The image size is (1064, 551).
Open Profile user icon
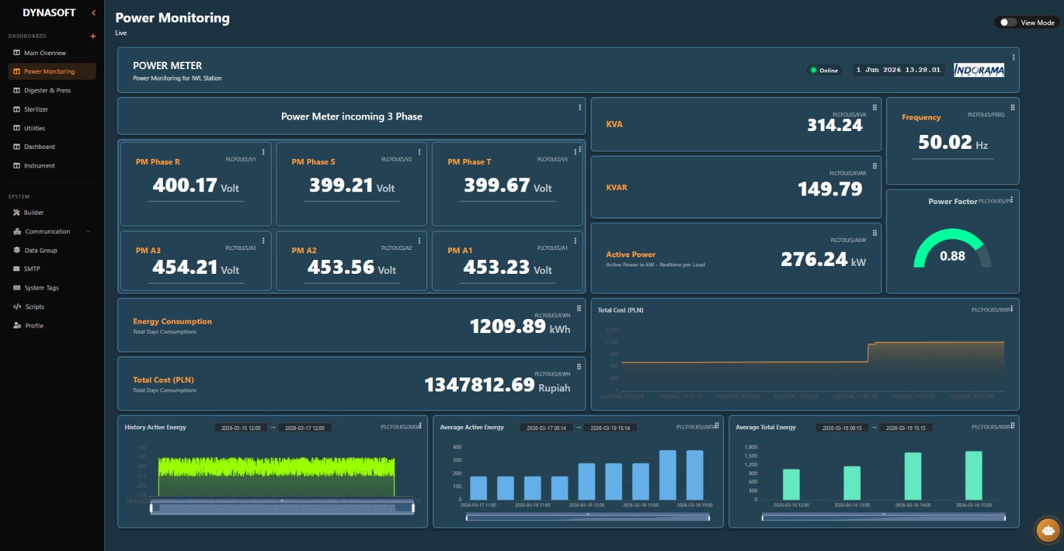[17, 326]
